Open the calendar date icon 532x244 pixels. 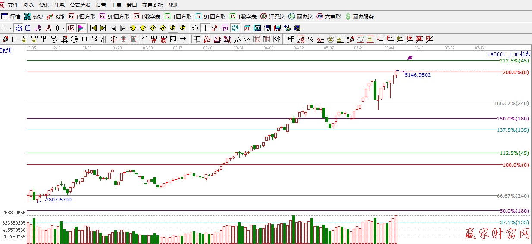tap(247, 28)
